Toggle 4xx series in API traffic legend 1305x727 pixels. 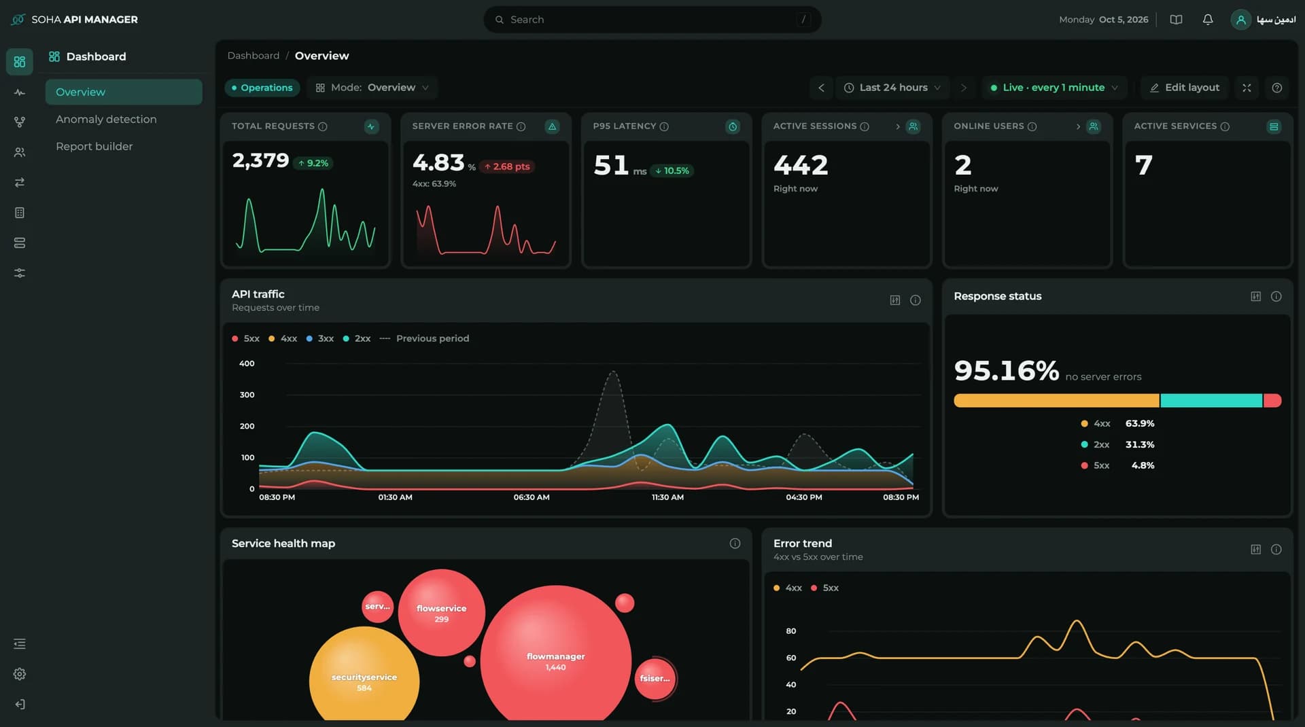coord(283,338)
